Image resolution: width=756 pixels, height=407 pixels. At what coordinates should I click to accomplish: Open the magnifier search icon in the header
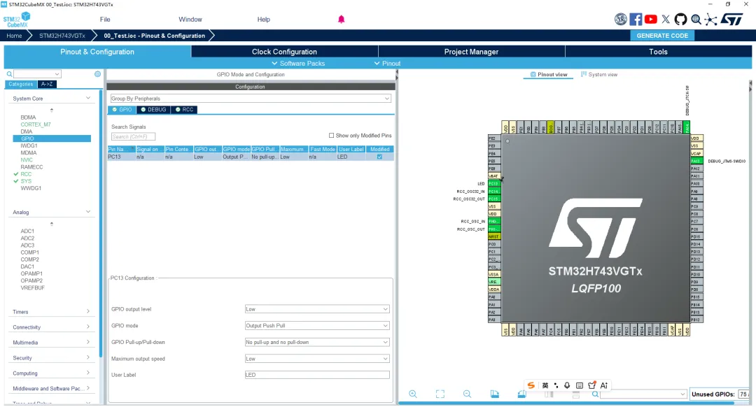pos(696,20)
